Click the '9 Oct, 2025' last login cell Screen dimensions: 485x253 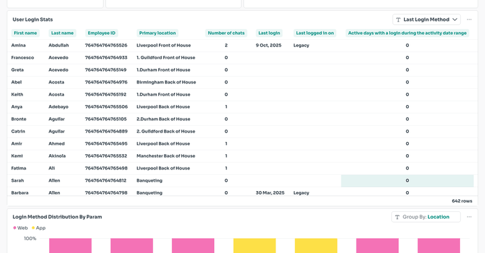pyautogui.click(x=269, y=45)
